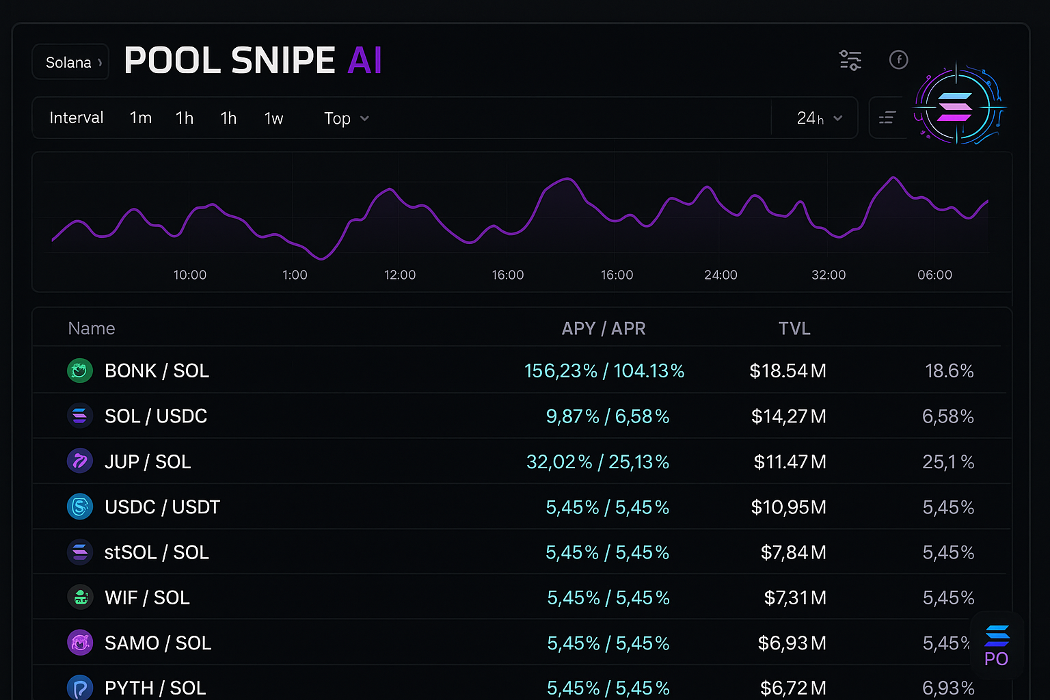Open the filter sliders settings icon
Viewport: 1050px width, 700px height.
(x=850, y=60)
